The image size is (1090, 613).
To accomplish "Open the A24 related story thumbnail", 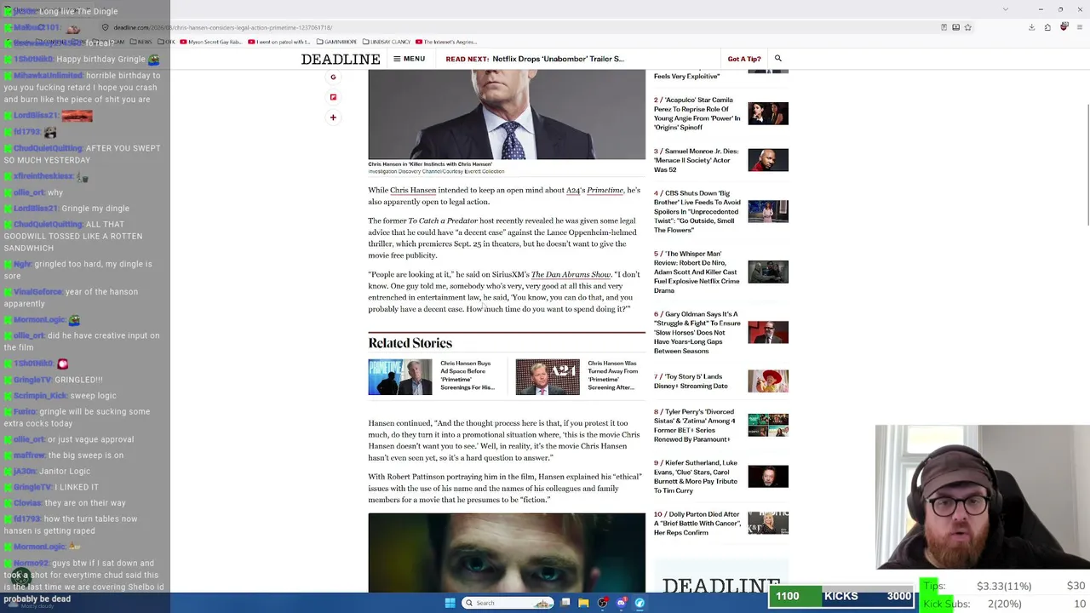I will pyautogui.click(x=548, y=377).
